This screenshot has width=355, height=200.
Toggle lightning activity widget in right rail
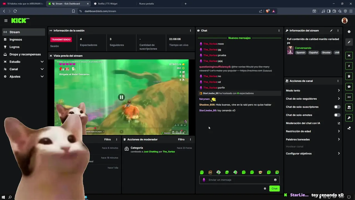(349, 66)
